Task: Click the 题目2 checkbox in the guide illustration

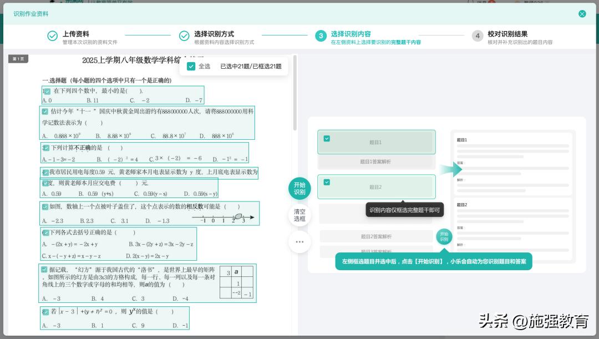Action: 327,183
